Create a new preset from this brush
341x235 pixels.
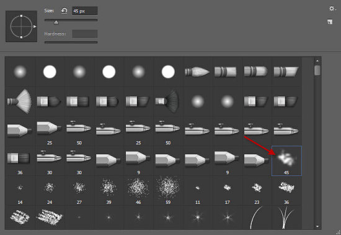click(330, 22)
